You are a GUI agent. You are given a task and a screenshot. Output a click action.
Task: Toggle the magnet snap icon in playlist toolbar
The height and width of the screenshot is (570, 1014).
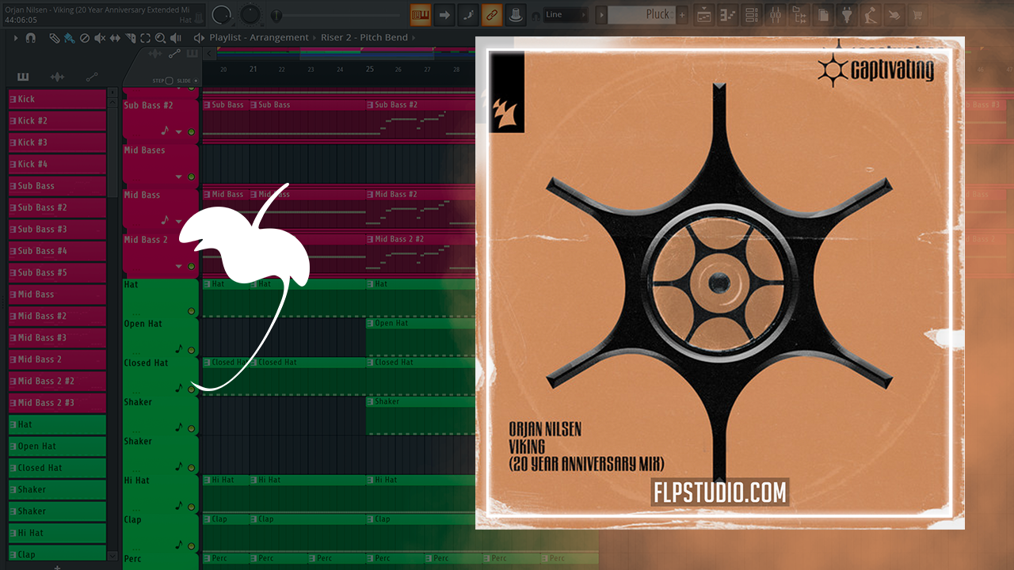31,38
